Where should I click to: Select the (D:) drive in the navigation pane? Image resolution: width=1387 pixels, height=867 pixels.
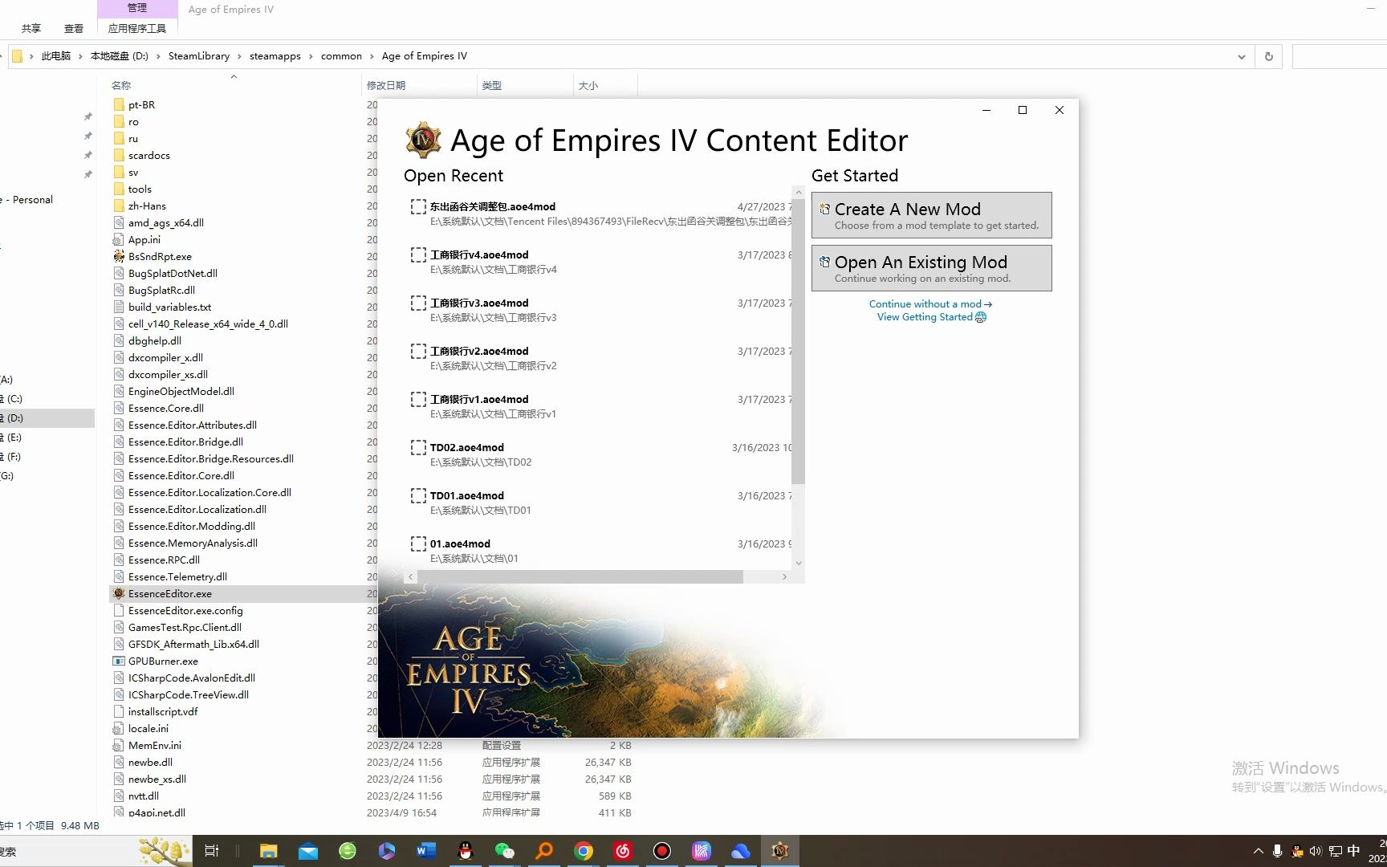pos(46,418)
